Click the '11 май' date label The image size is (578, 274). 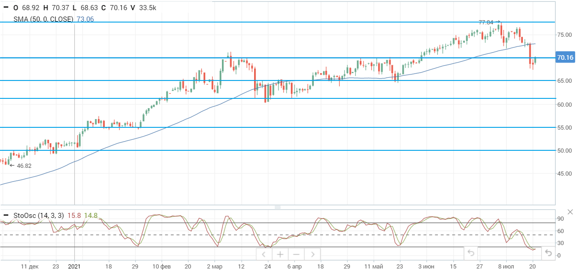tap(374, 266)
